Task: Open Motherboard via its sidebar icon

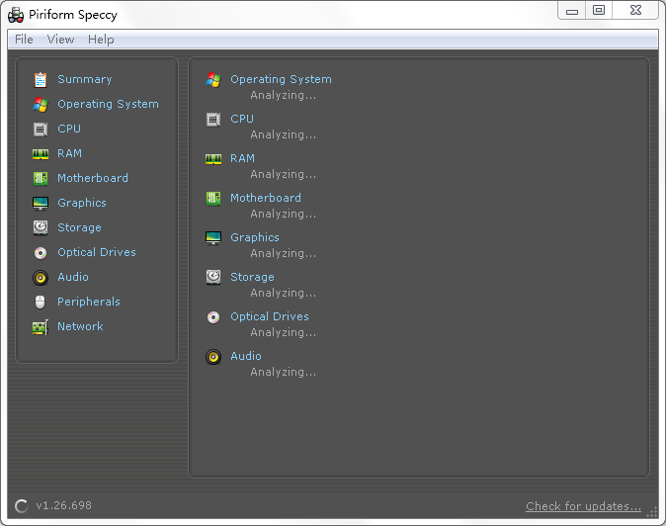Action: coord(41,179)
